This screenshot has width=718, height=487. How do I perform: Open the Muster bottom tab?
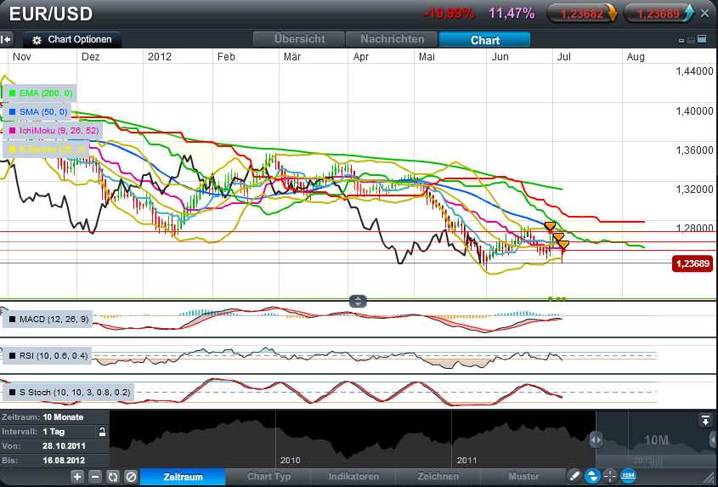tap(523, 477)
